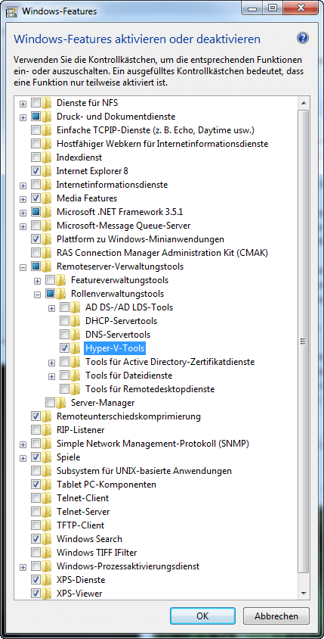Select Remoteunterschiedskomprimierung label
This screenshot has height=639, width=324.
coord(128,416)
